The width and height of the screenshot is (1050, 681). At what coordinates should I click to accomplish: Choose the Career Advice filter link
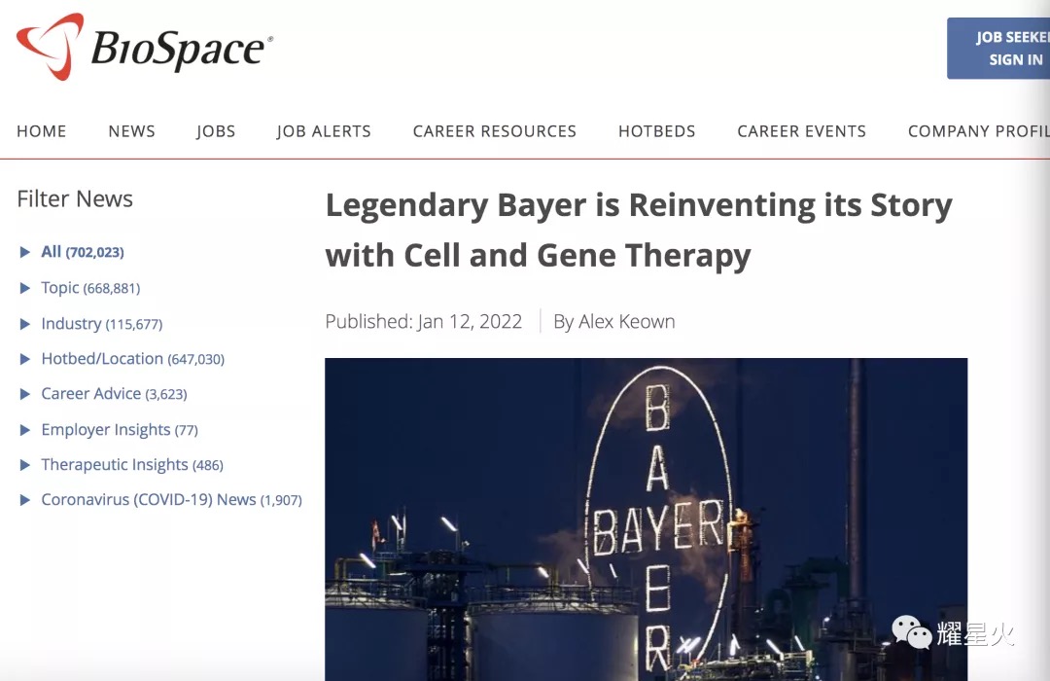(114, 394)
